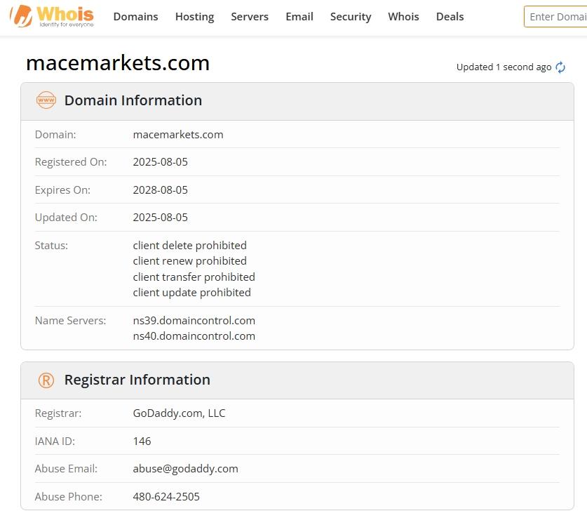Click status client renew prohibited

click(x=190, y=260)
